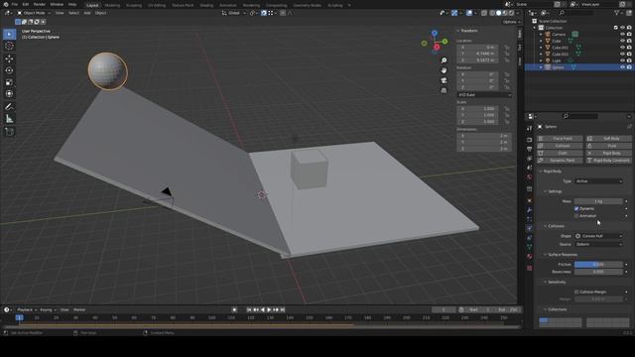
Task: Open the File menu
Action: pyautogui.click(x=15, y=4)
